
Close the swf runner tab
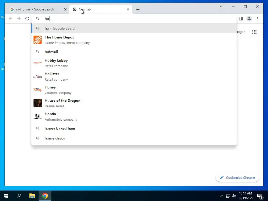click(x=65, y=10)
